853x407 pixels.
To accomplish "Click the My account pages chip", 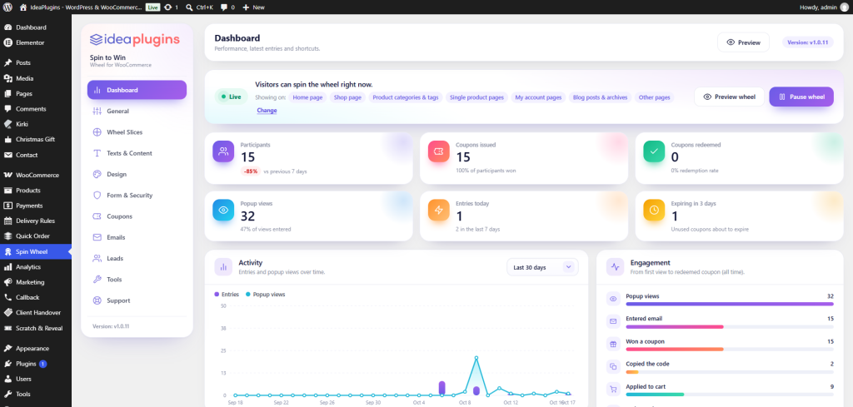I will tap(538, 98).
